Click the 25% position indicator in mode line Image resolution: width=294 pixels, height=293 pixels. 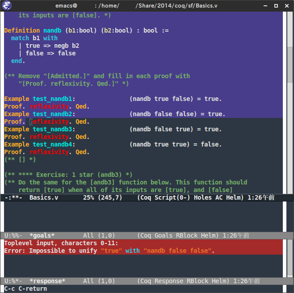coord(88,197)
